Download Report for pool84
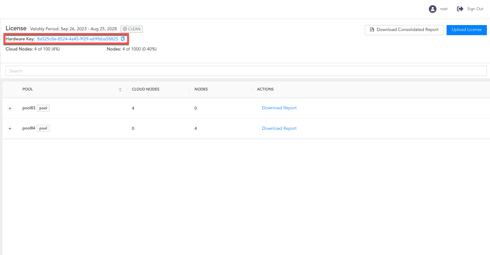The width and height of the screenshot is (490, 255). 279,128
